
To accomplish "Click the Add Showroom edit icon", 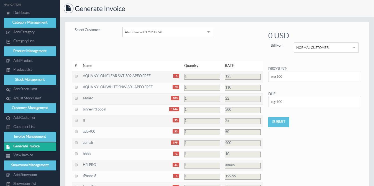I will (x=8, y=175).
